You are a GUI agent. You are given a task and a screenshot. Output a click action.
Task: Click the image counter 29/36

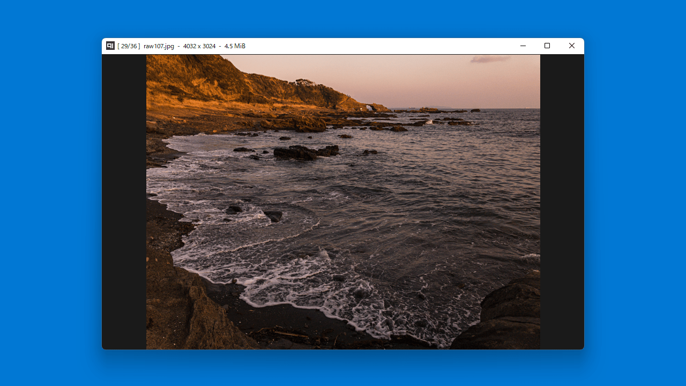click(x=129, y=46)
